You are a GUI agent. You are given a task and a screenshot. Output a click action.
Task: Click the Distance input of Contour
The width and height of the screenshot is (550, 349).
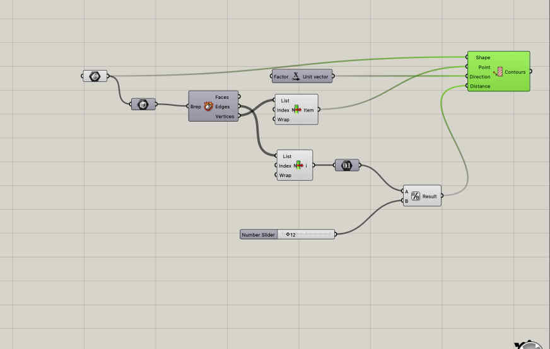click(x=480, y=86)
